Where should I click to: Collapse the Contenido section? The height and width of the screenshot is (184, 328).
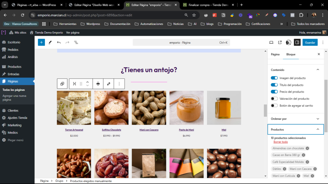coord(318,70)
